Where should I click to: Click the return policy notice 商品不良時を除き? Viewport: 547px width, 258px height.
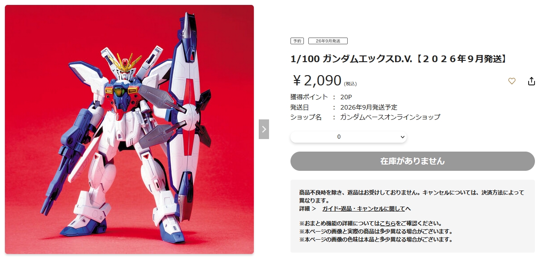(x=412, y=196)
